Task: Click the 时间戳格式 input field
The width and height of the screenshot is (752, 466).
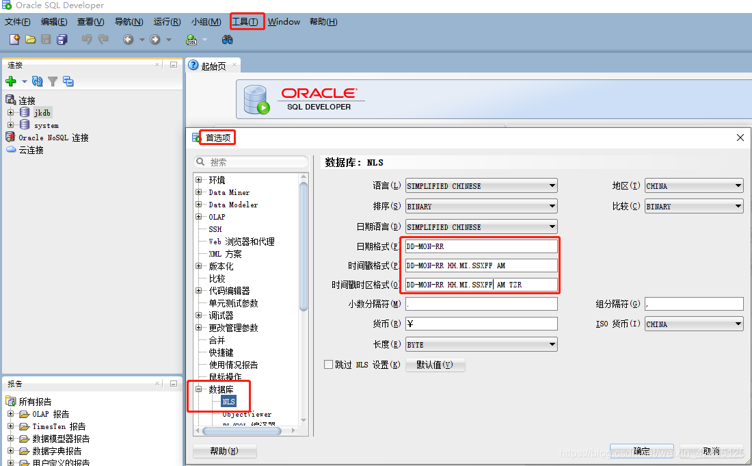Action: 481,266
